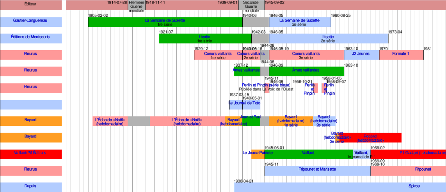446x192 pixels.
Task: Open Bayard (hebdomadaire) 3e série link
Action: pos(337,137)
